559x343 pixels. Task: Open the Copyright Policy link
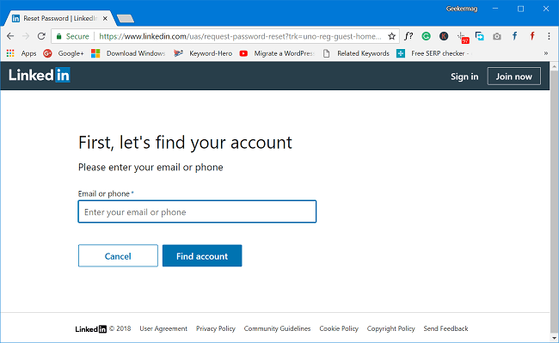pos(390,328)
